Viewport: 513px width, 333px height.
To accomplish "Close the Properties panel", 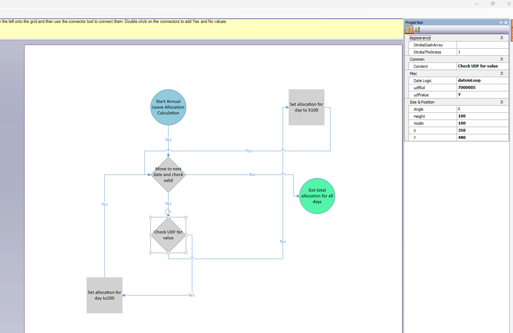I will (506, 23).
